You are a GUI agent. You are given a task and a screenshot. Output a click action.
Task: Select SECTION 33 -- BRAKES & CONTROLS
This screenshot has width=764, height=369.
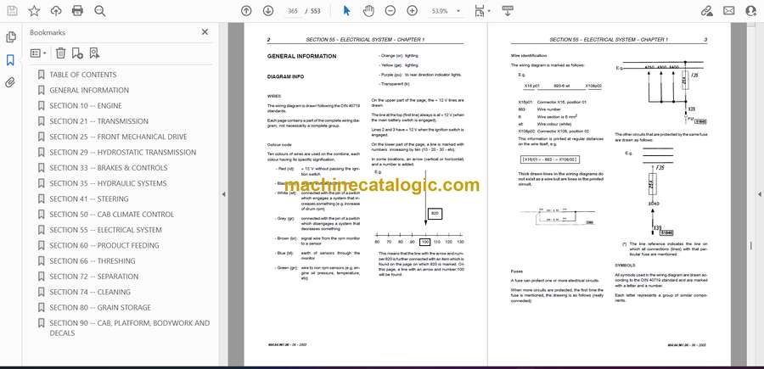click(108, 168)
